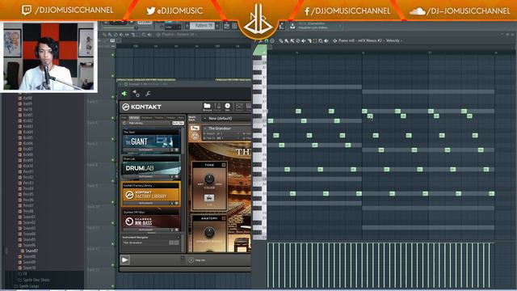Viewport: 517px width, 291px height.
Task: Expand The Grandeur instrument header arrow
Action: click(x=205, y=128)
